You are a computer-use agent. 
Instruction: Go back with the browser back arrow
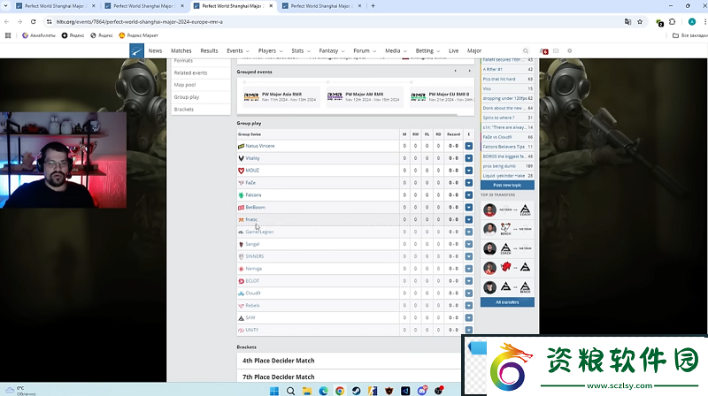7,21
